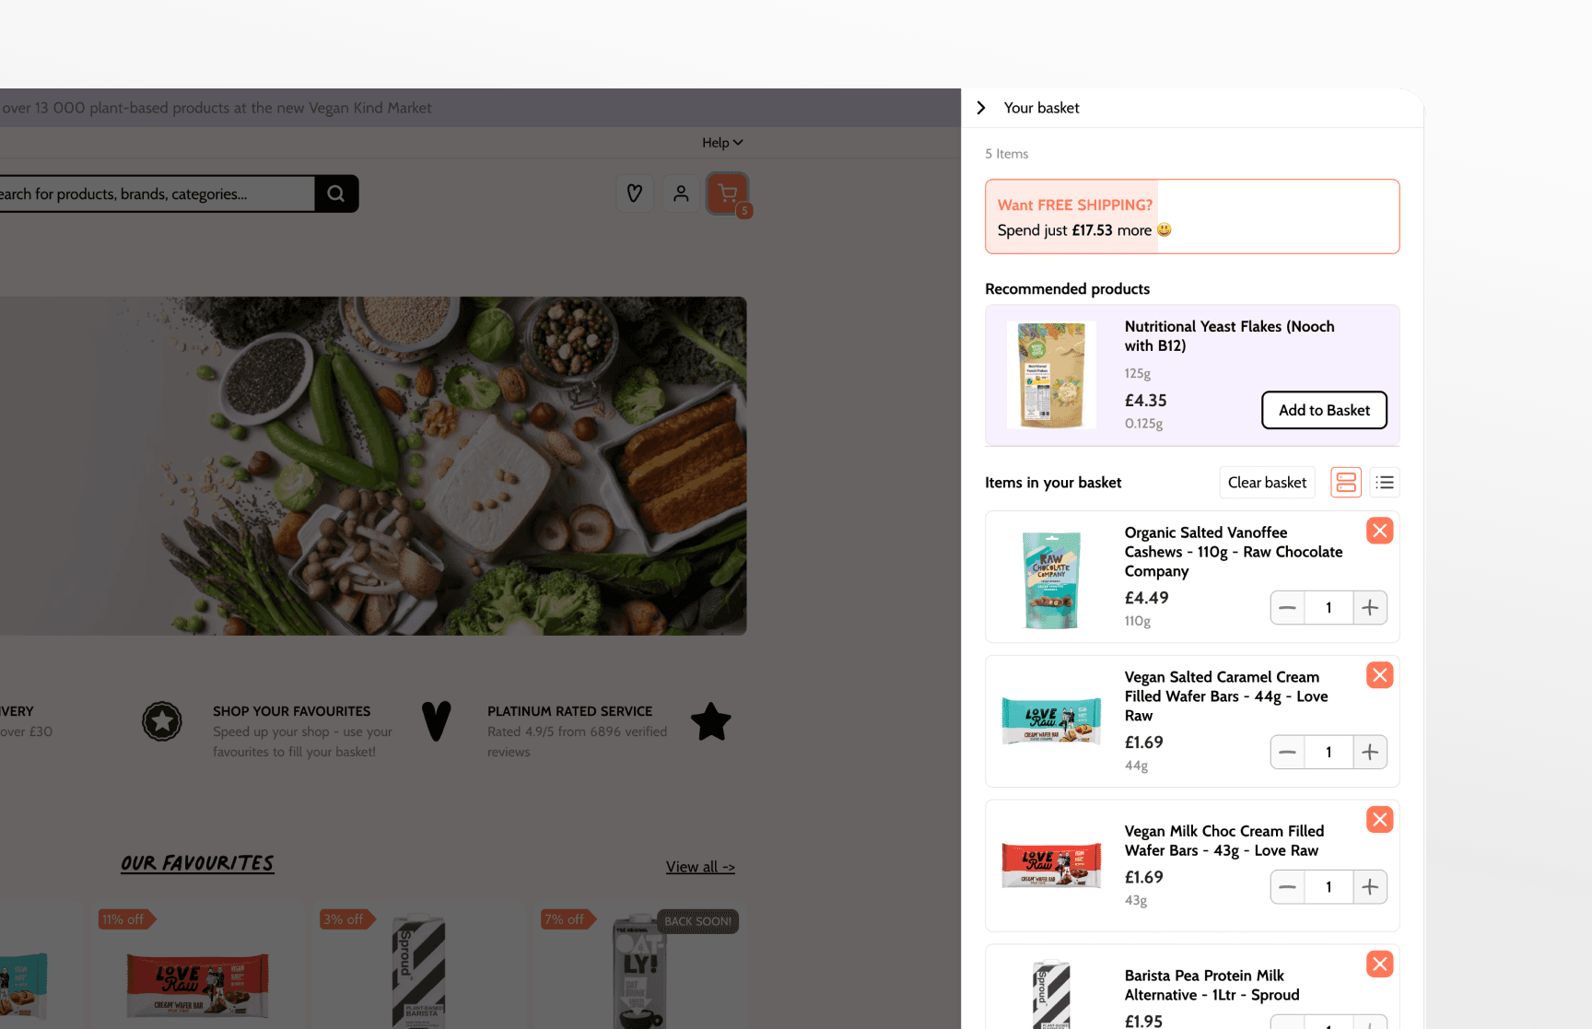This screenshot has width=1592, height=1029.
Task: Increase quantity of Milk Choc Wafer Bars
Action: (x=1370, y=887)
